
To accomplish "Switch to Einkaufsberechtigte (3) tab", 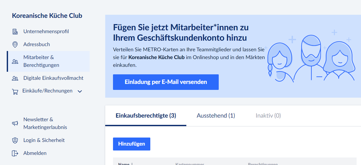I will [x=146, y=116].
